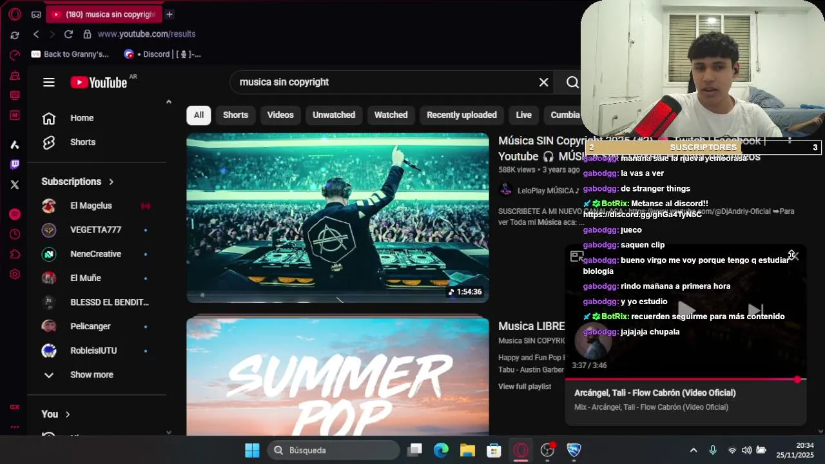Open the NeneCreative subscription channel
This screenshot has width=825, height=464.
coord(97,254)
